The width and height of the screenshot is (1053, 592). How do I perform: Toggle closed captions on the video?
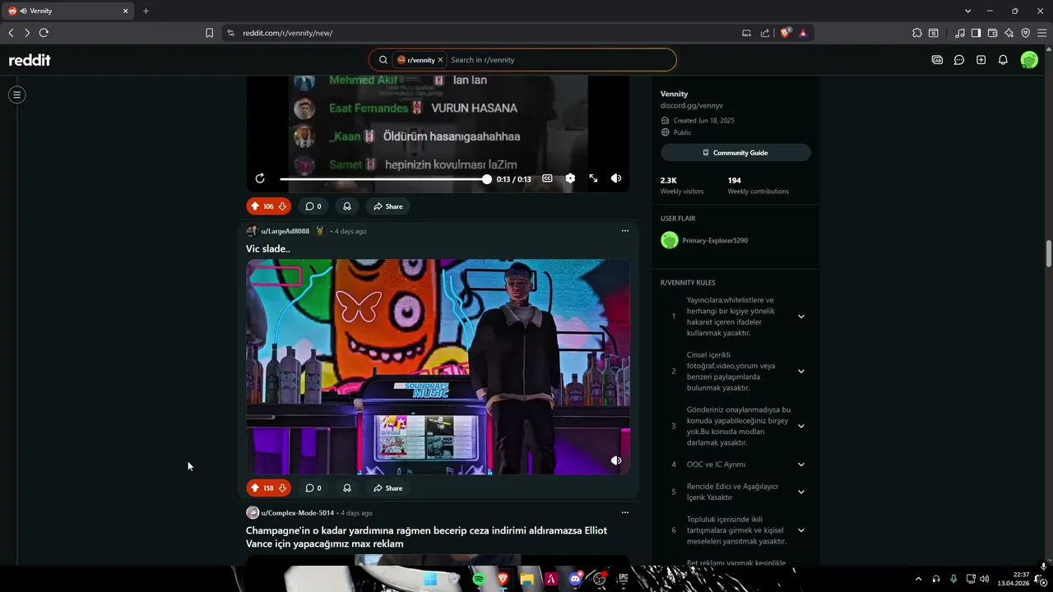point(547,178)
